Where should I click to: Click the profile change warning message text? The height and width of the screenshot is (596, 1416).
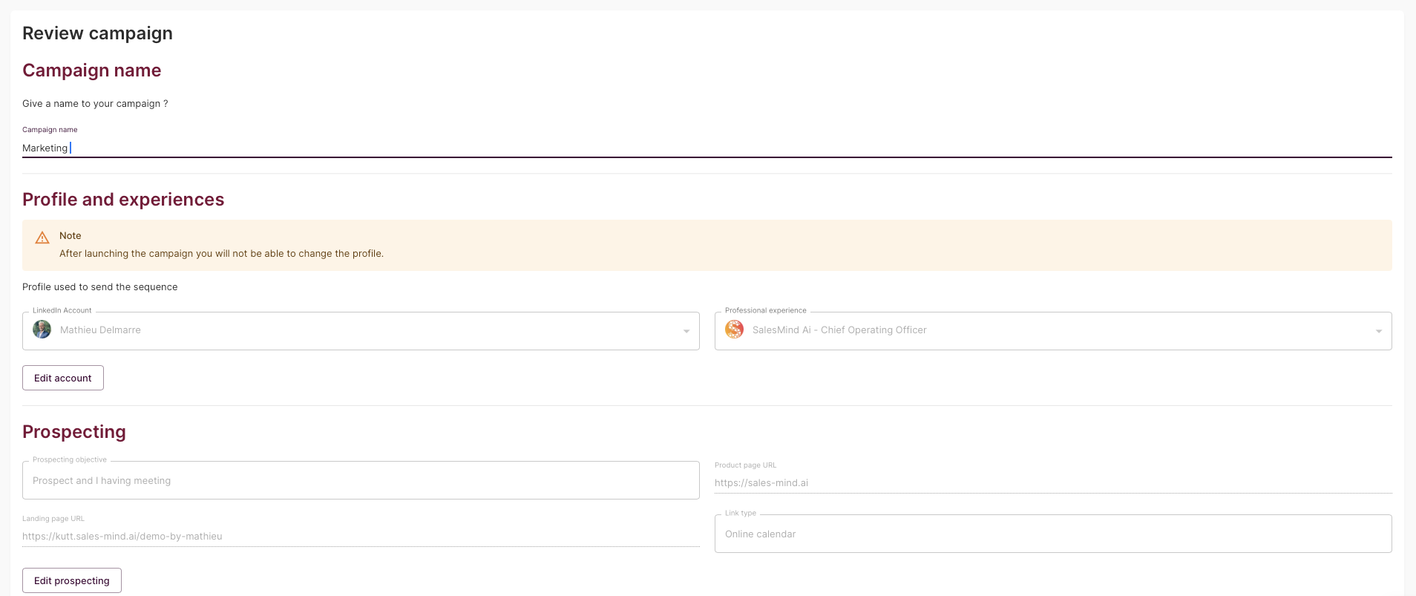click(x=221, y=254)
